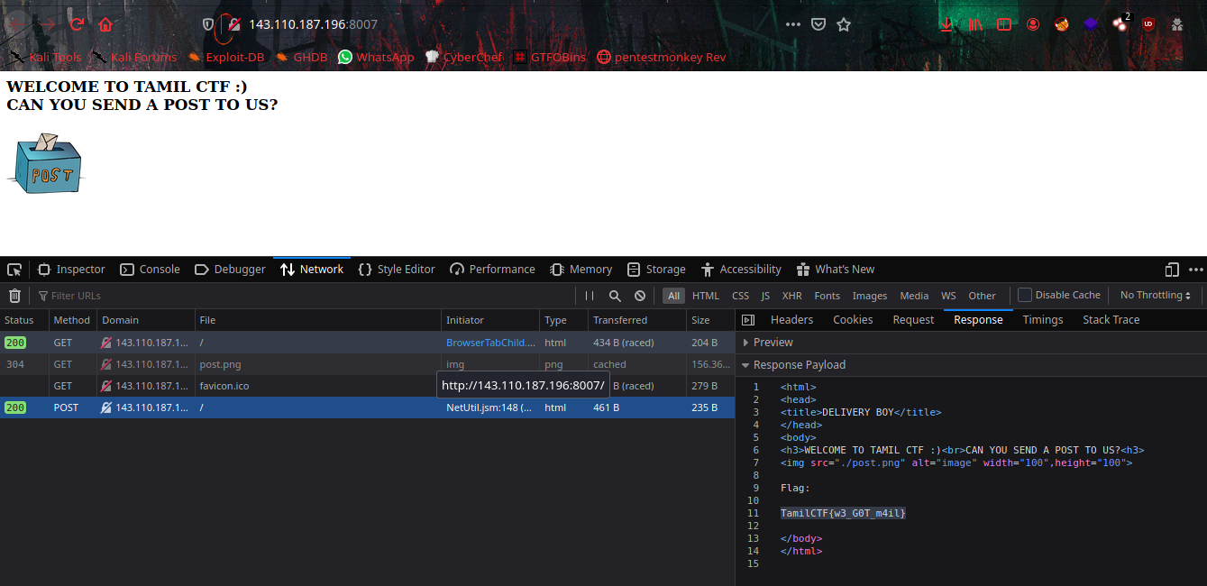
Task: Enable the Disable Cache checkbox
Action: tap(1025, 296)
